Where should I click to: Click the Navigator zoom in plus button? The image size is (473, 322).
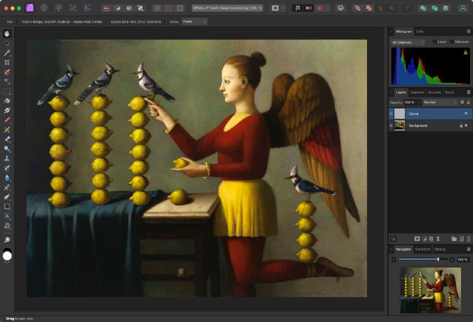click(x=452, y=259)
